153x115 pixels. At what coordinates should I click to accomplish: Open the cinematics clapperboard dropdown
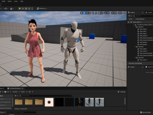point(12,9)
